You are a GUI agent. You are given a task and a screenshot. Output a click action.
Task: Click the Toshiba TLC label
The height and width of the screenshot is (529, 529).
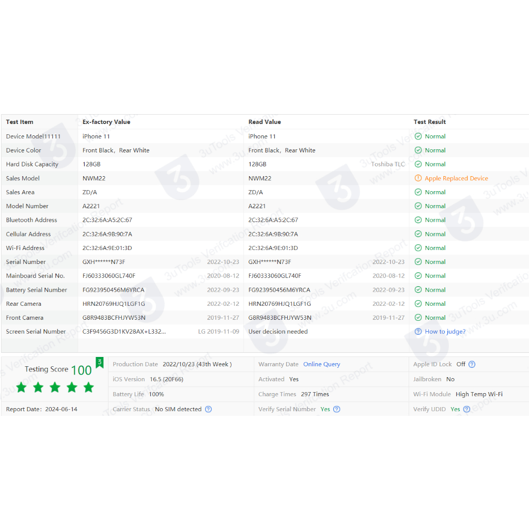[388, 164]
